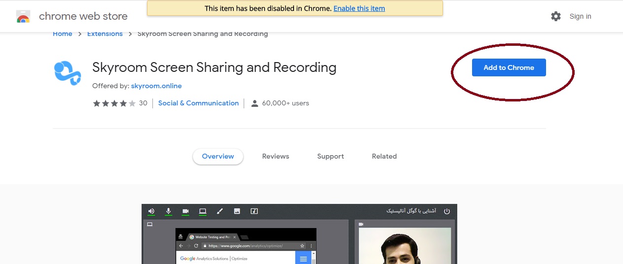
Task: Click the speaker icon in preview toolbar
Action: (x=151, y=211)
